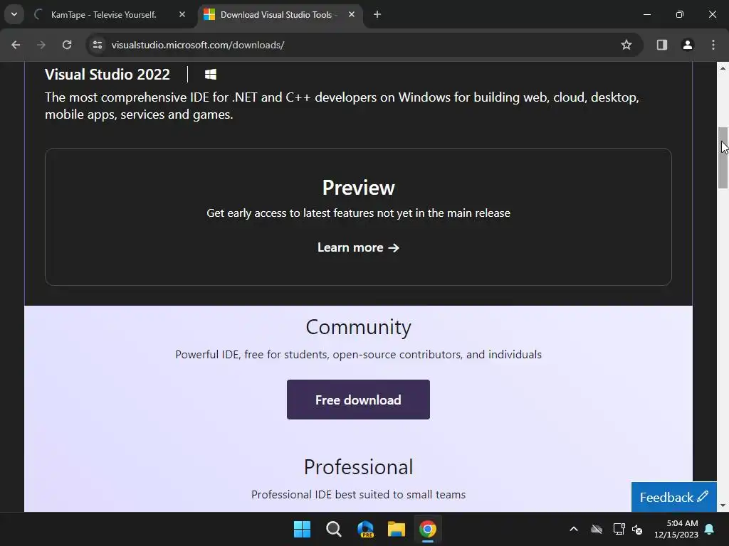Open the browser side panel icon
Screen dimensions: 729x546
pyautogui.click(x=662, y=45)
